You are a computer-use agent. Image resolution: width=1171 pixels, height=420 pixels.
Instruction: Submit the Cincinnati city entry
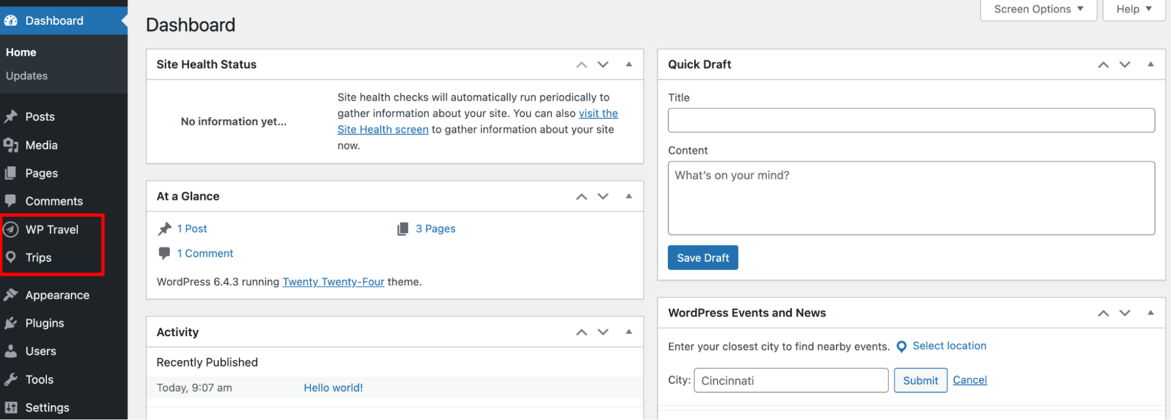(x=920, y=380)
